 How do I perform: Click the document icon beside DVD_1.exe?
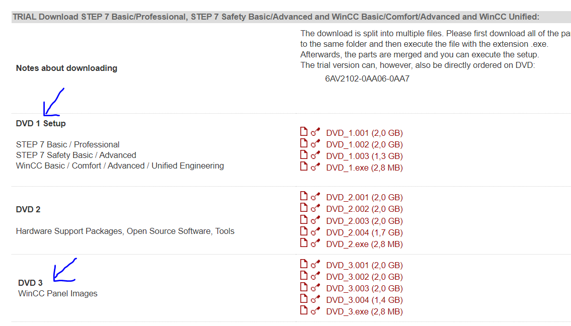(303, 167)
